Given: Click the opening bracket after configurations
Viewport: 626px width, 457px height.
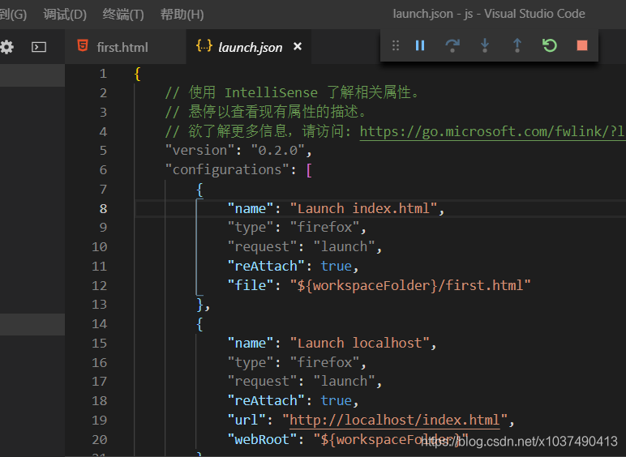Looking at the screenshot, I should pyautogui.click(x=309, y=170).
